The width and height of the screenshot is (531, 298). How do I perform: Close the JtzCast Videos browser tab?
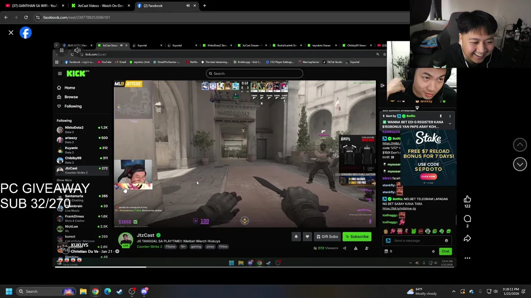pyautogui.click(x=129, y=6)
